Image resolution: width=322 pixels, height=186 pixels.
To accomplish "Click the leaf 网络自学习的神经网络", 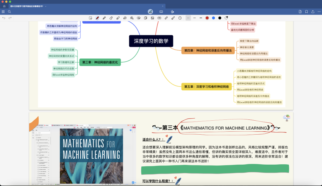I will coord(66,38).
